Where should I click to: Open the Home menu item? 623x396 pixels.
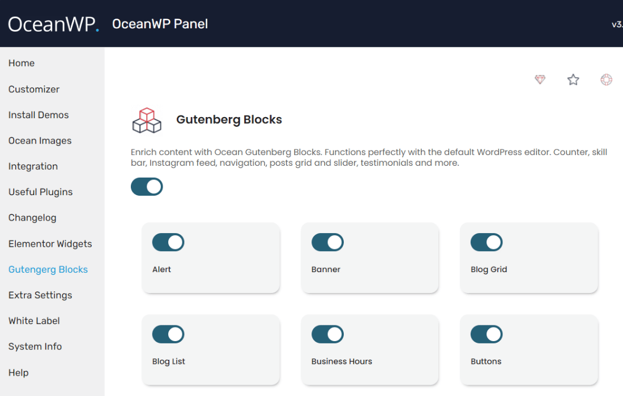[x=22, y=63]
